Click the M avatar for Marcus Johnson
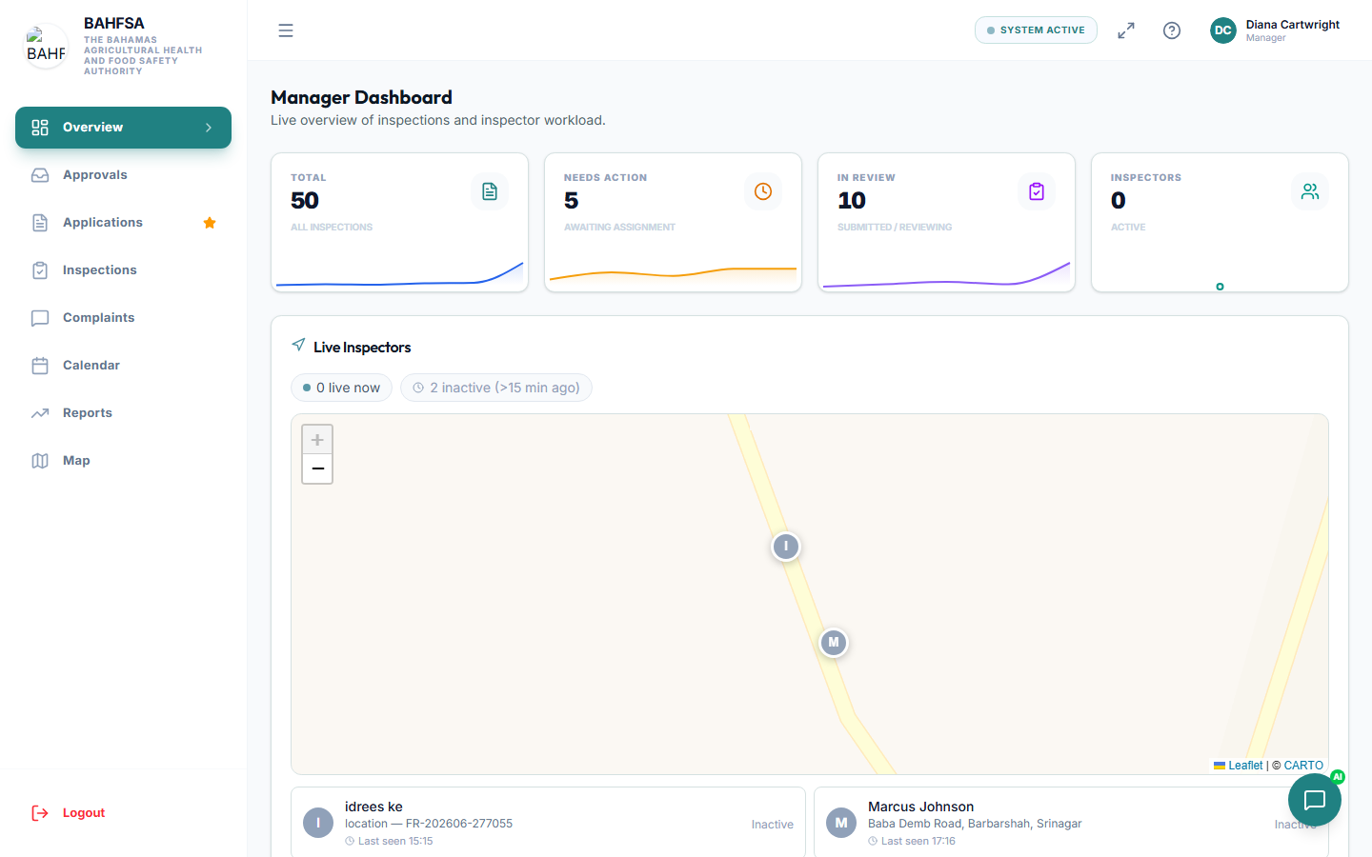 [841, 823]
